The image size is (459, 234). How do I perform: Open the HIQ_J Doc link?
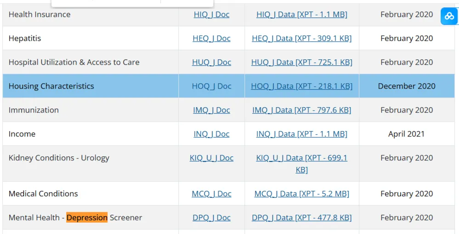pos(211,14)
